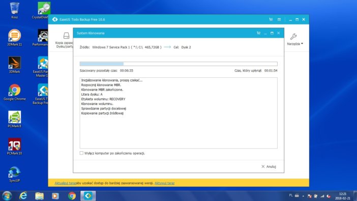
Task: Open File Explorer from taskbar
Action: point(39,196)
